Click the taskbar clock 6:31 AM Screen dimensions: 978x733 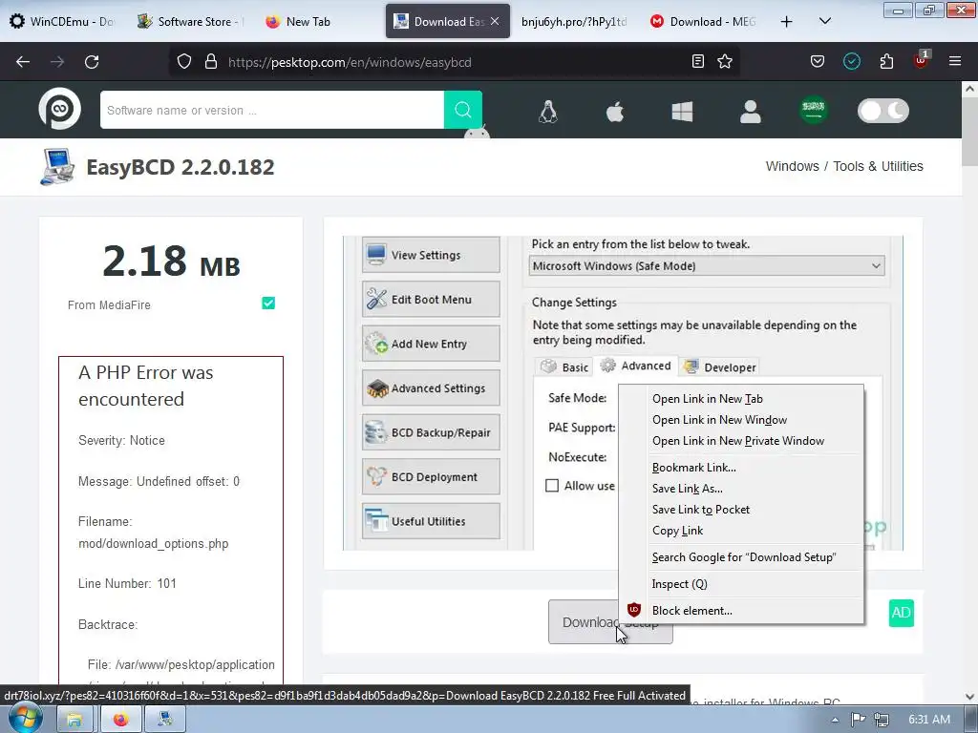[x=928, y=720]
